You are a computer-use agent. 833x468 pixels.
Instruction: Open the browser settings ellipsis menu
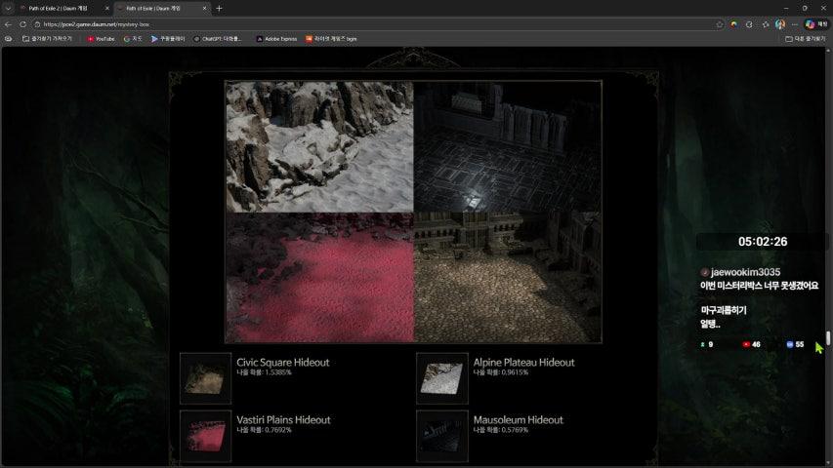[x=795, y=24]
